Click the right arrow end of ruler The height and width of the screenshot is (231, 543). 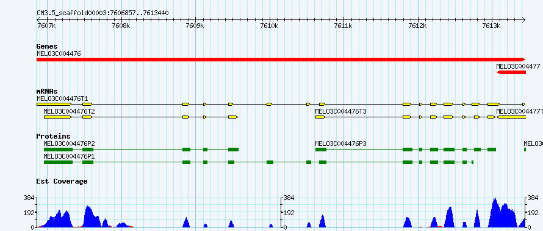tap(523, 19)
